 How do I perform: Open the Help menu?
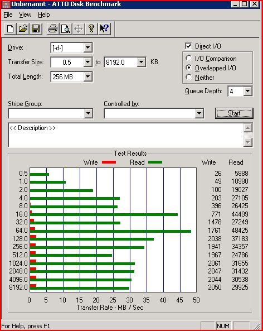44,15
